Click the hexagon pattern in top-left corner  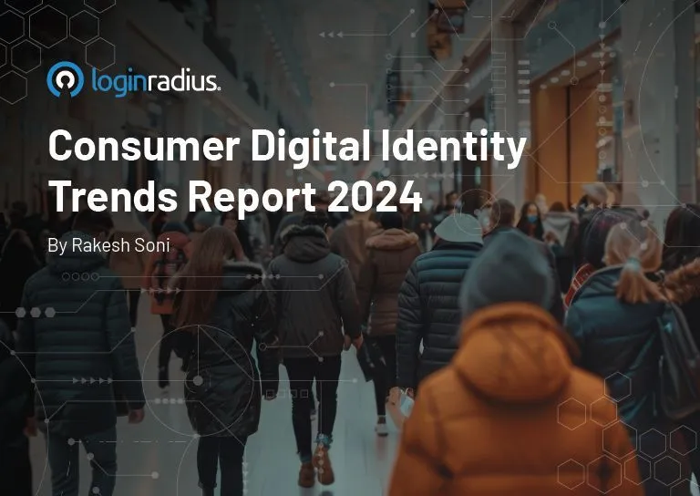point(46,27)
